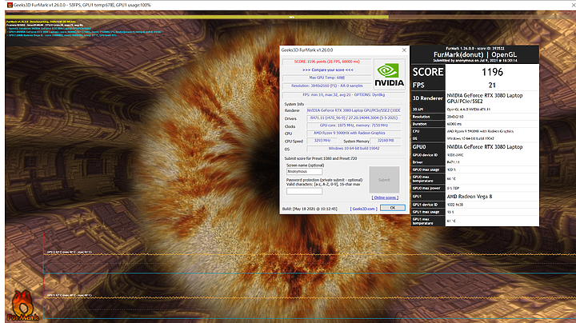Click the 3D API OpenGL value
Image resolution: width=576 pixels, height=323 pixels.
(x=468, y=110)
